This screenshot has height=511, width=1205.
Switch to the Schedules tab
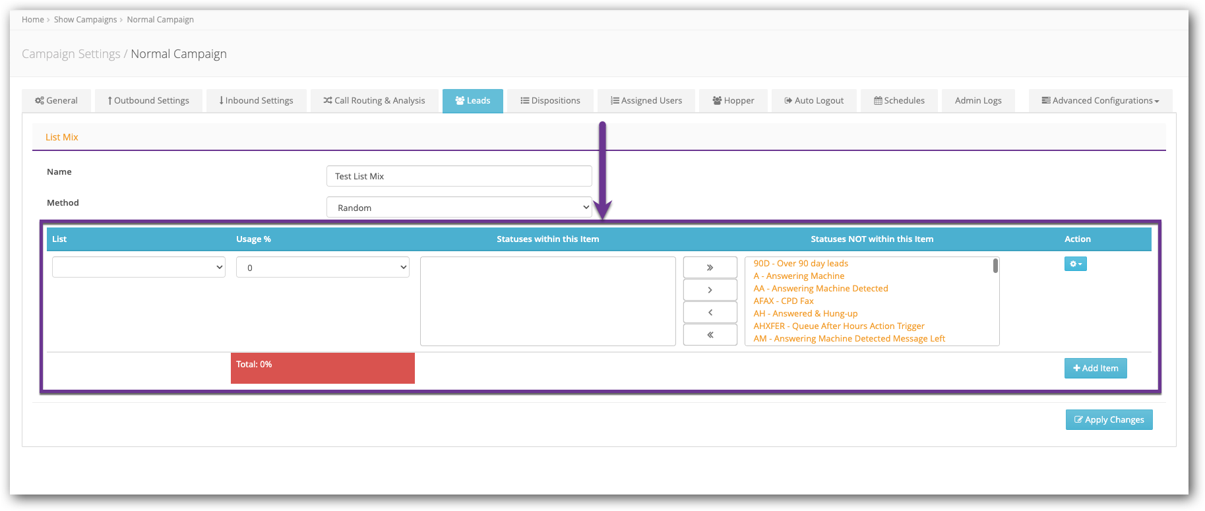(898, 101)
